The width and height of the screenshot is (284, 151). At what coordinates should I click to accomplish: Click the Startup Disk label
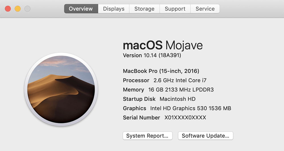[x=139, y=99]
